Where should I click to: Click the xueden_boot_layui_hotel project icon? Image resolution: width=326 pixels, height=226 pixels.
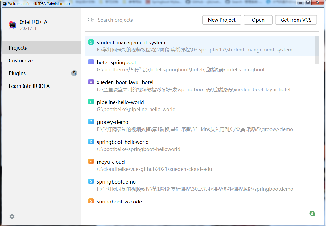(91, 82)
